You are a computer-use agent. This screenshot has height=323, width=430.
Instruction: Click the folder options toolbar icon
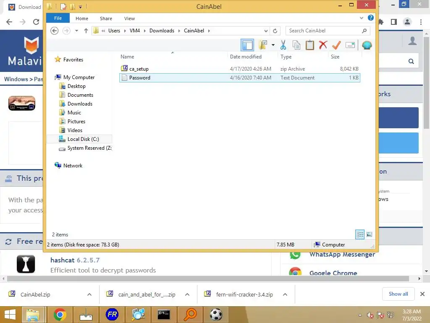(x=262, y=45)
